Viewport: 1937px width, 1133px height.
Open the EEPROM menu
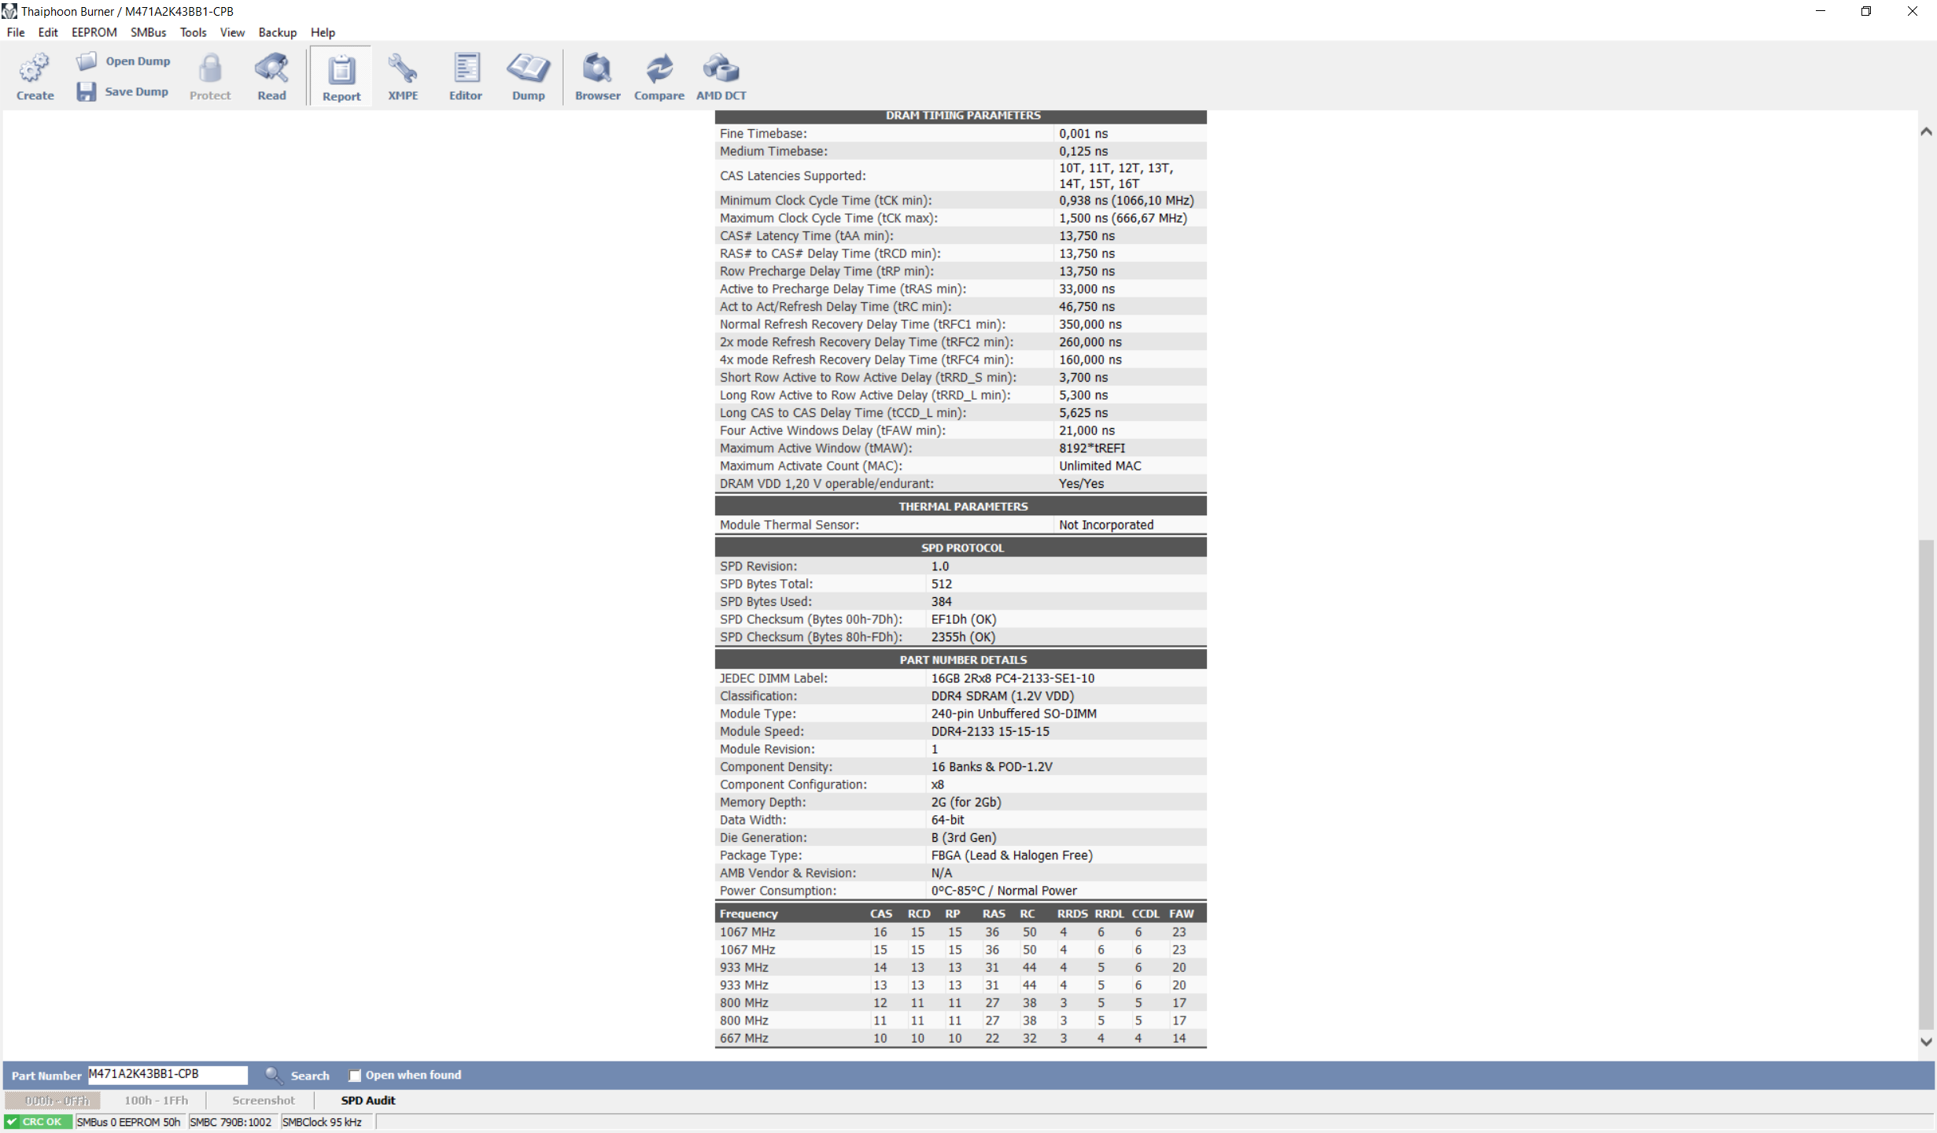pos(94,32)
